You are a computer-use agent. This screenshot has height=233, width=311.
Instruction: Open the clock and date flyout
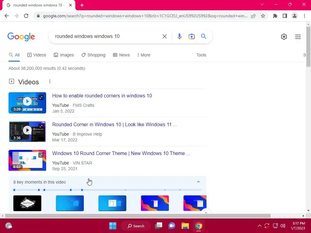(298, 226)
